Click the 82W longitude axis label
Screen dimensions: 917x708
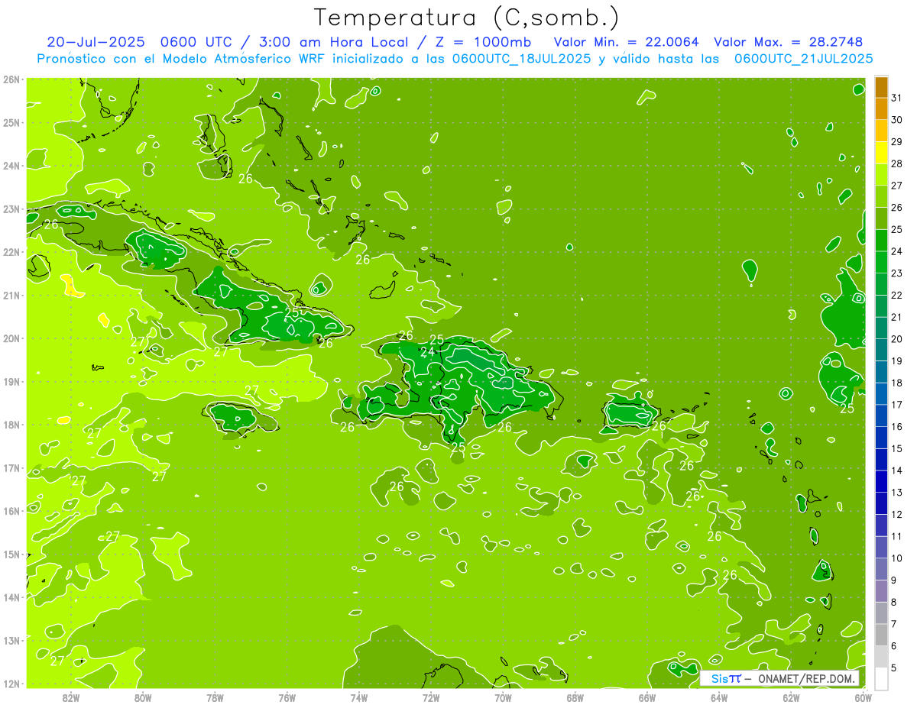pos(70,697)
